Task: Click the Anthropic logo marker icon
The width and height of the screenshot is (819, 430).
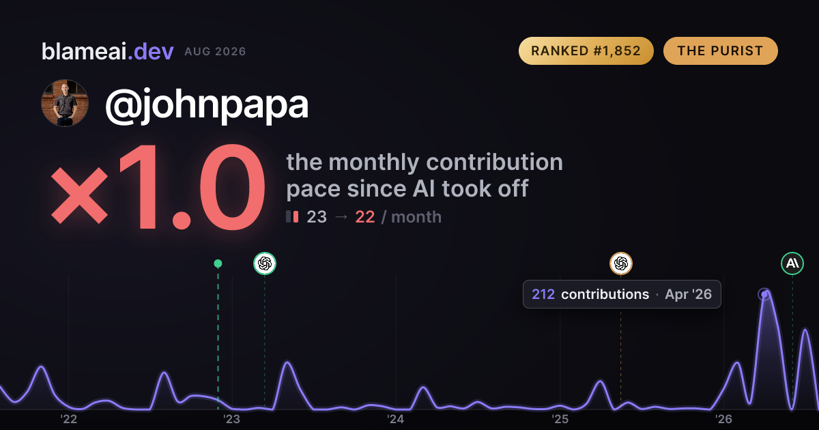Action: 792,263
